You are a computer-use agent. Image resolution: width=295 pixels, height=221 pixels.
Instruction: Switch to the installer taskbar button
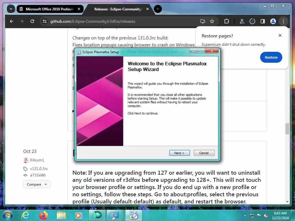click(x=134, y=215)
